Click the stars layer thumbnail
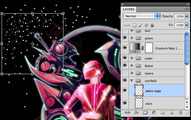 [139, 103]
